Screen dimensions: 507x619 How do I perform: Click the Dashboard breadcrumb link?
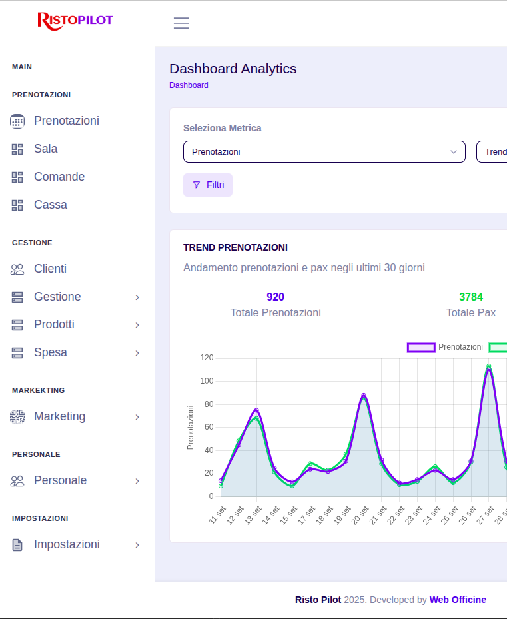click(189, 85)
